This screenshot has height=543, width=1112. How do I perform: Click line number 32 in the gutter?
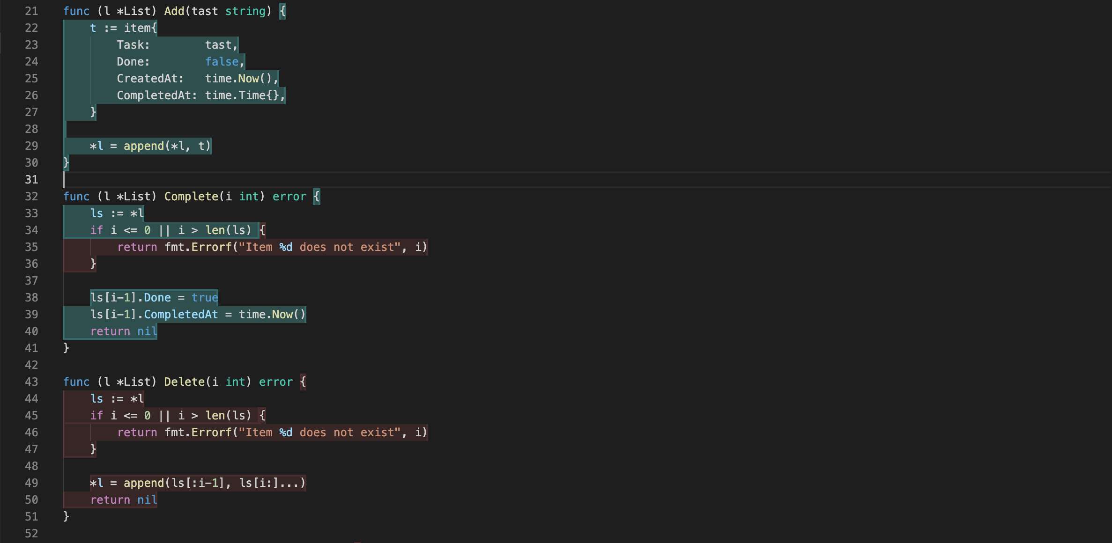[31, 197]
